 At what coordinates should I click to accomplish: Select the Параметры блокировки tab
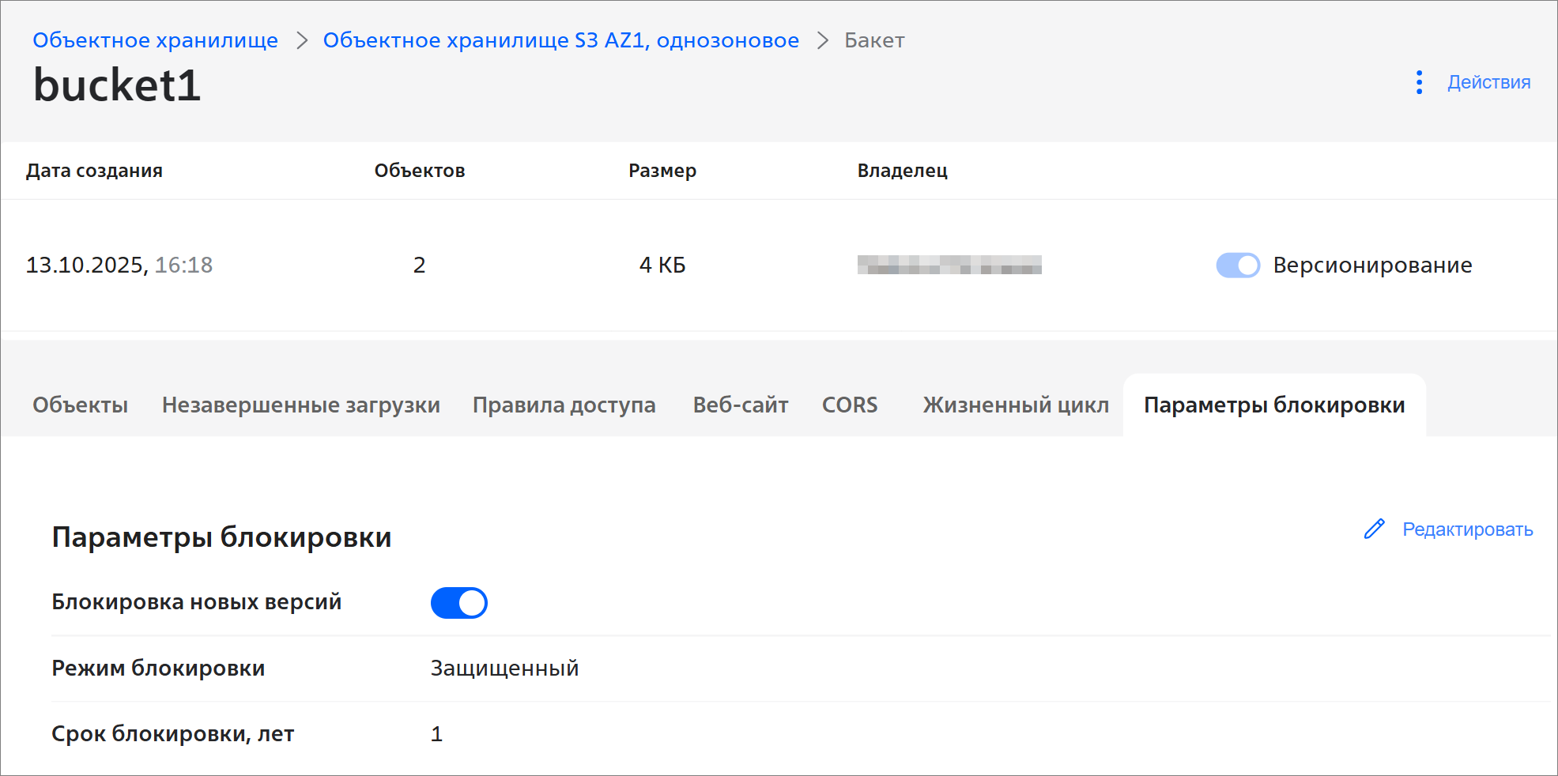pos(1273,405)
